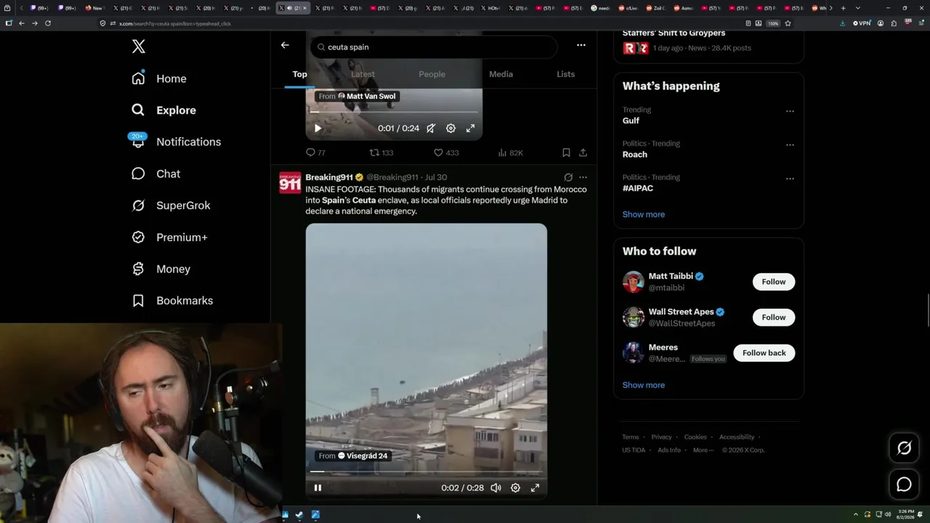The height and width of the screenshot is (523, 930).
Task: Fullscreen the Visegrád 24 video
Action: coord(535,488)
